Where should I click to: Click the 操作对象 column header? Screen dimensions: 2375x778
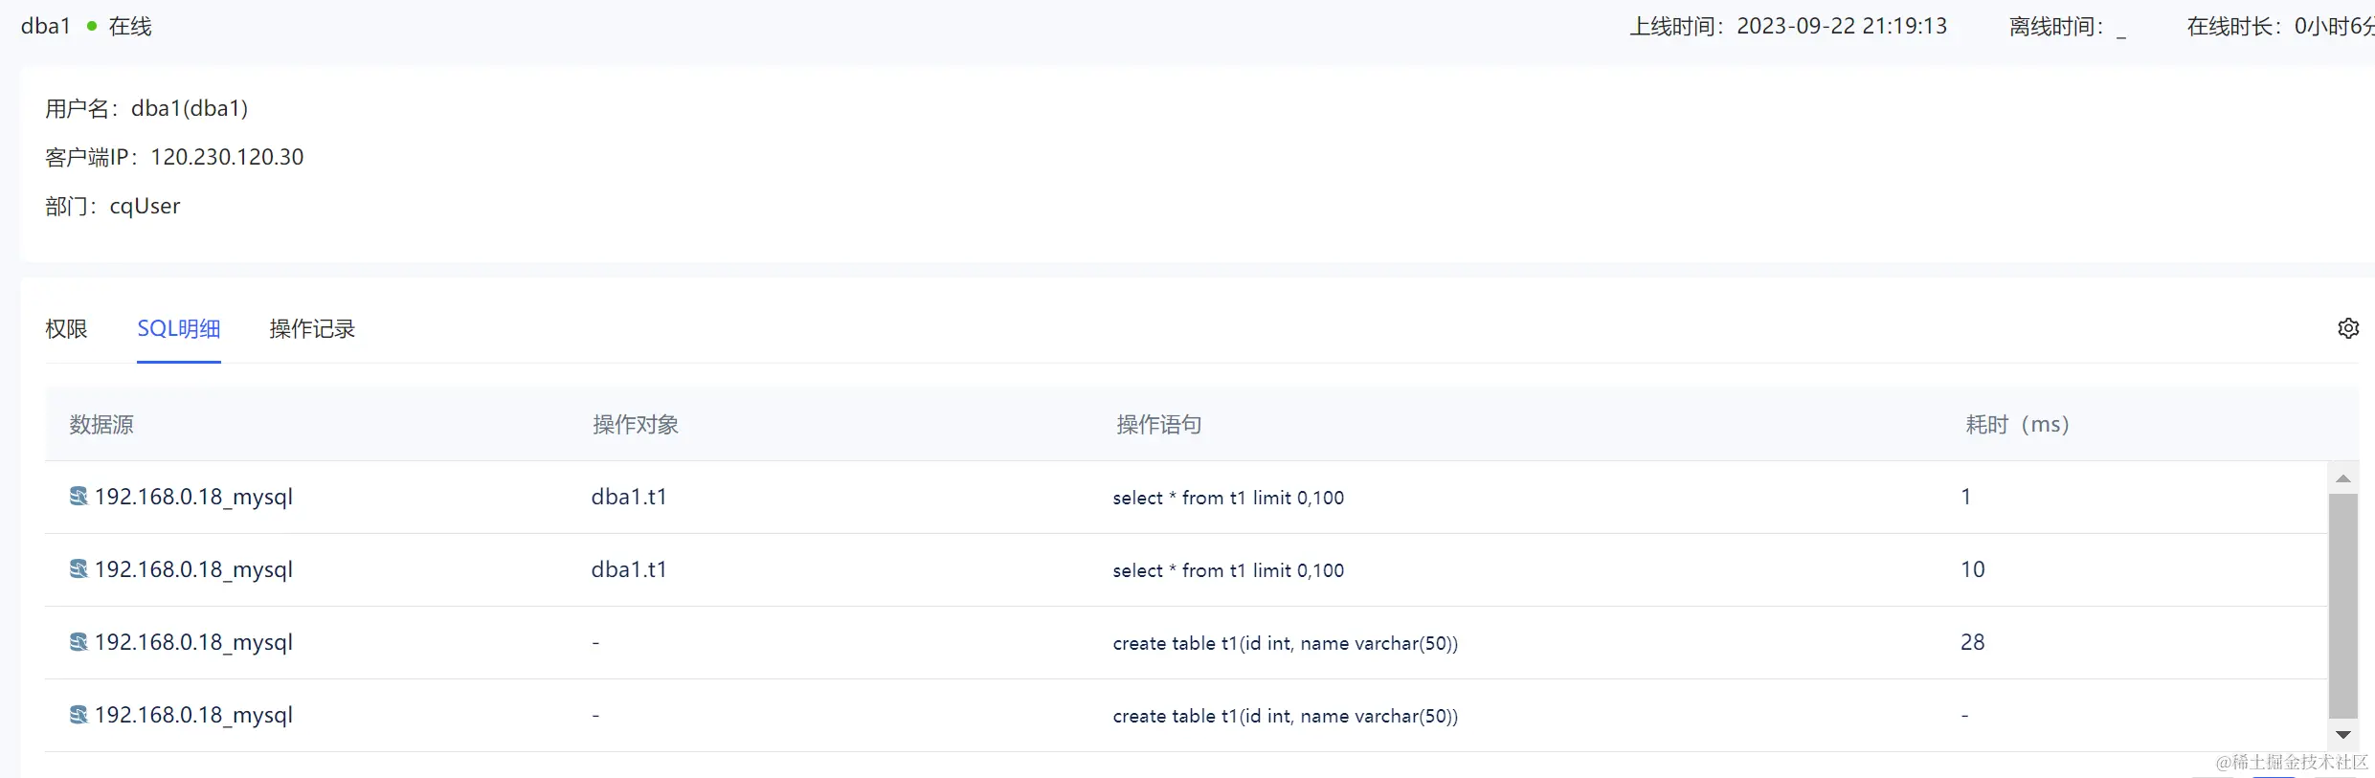coord(636,424)
